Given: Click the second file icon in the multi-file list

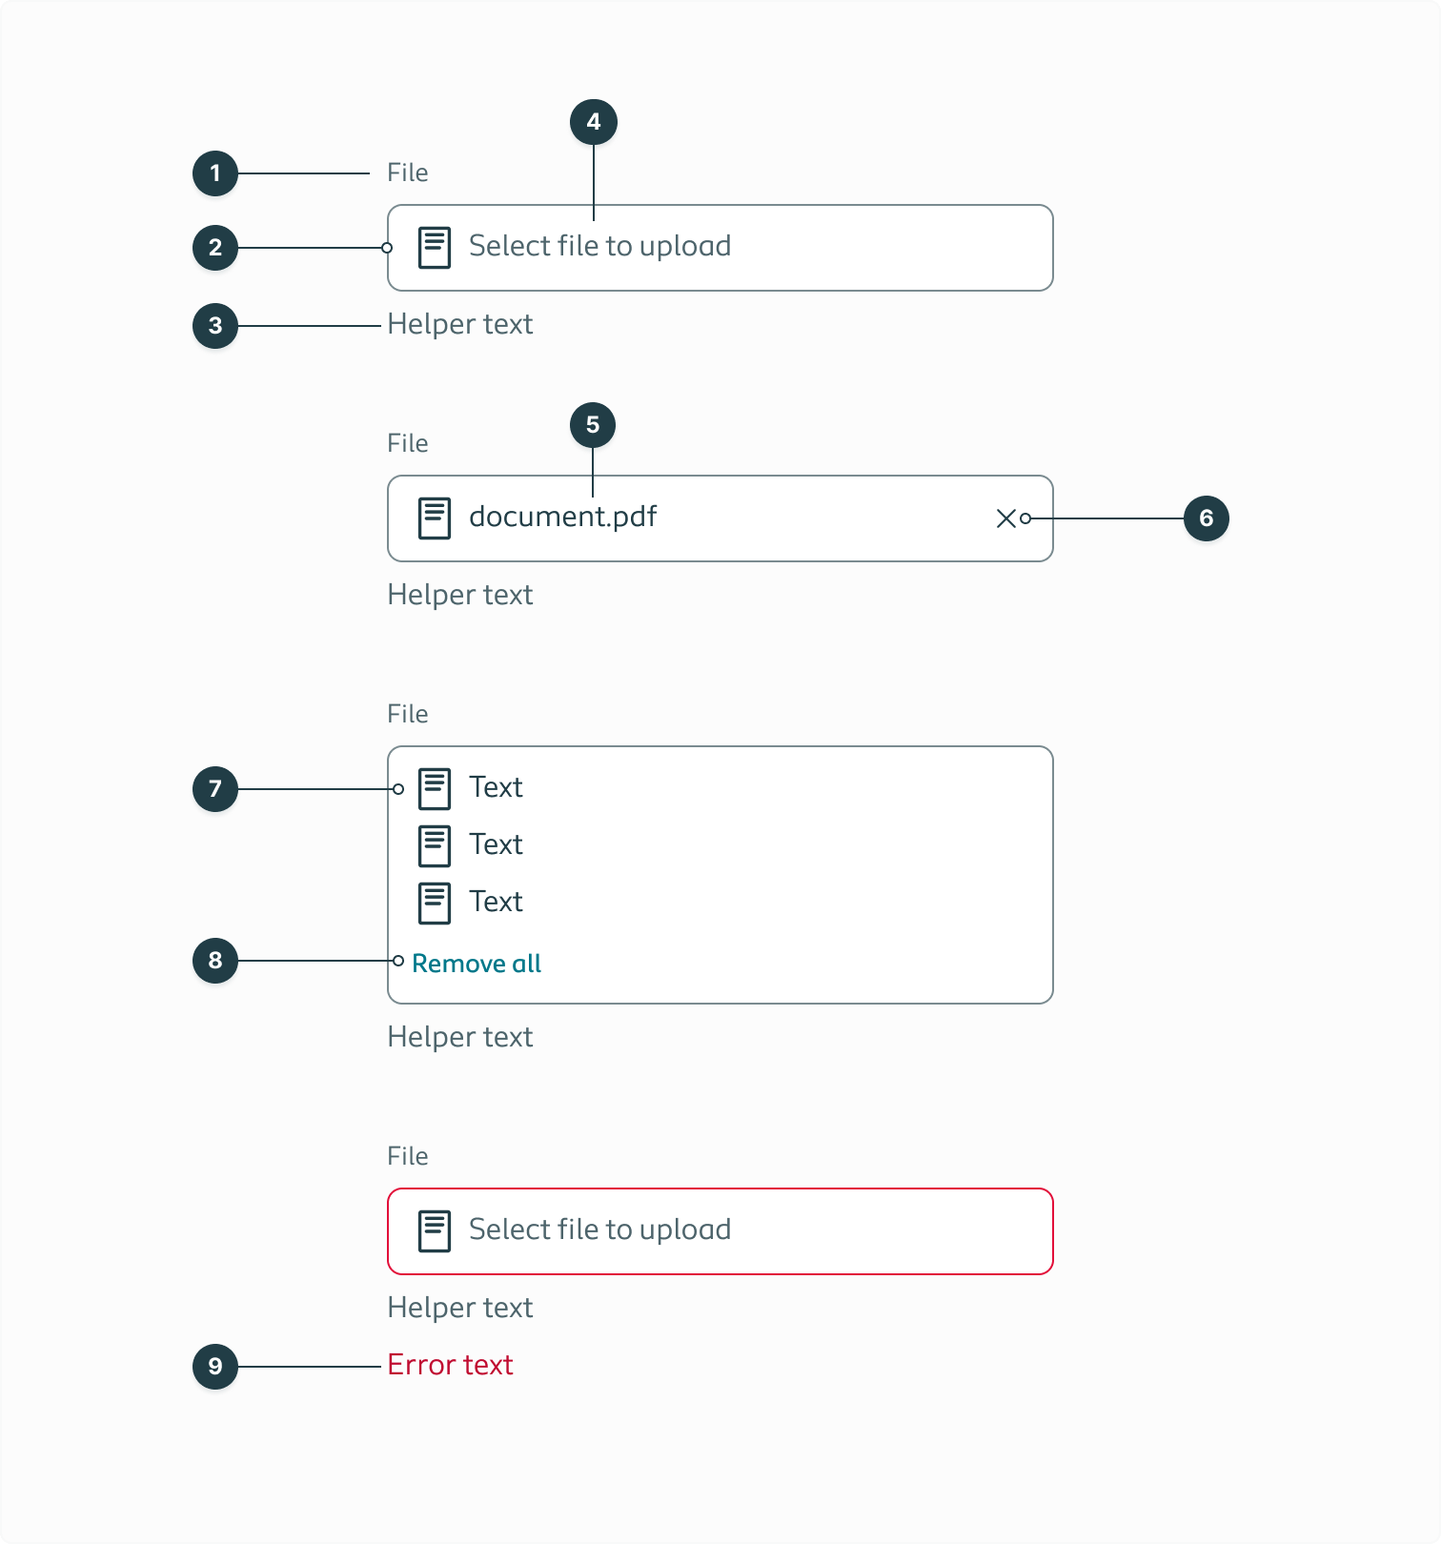Looking at the screenshot, I should [x=435, y=844].
